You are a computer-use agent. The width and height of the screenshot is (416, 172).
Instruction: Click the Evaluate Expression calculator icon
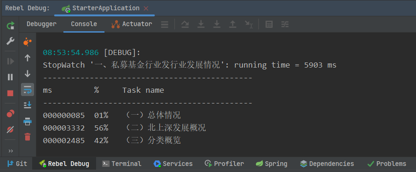point(269,24)
